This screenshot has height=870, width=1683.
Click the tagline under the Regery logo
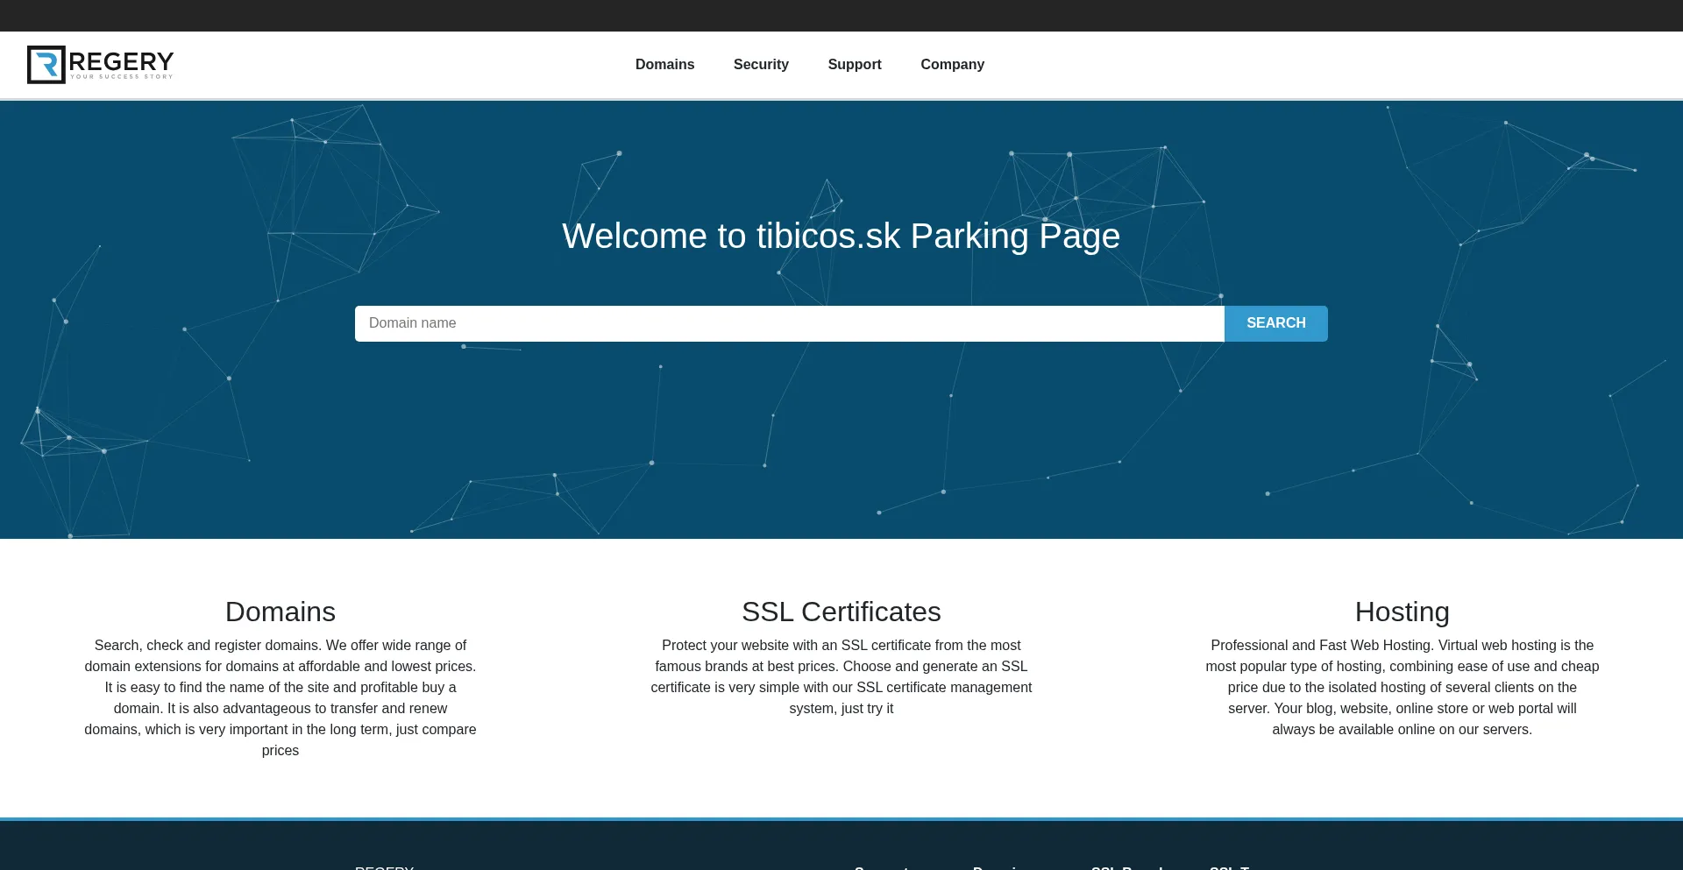click(x=121, y=77)
